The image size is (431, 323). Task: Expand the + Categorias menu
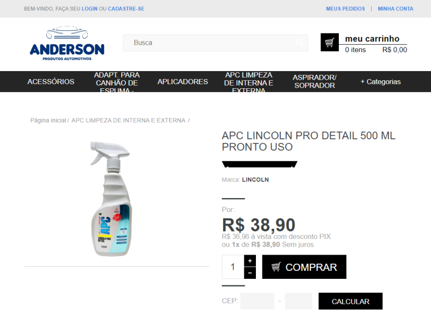point(380,82)
